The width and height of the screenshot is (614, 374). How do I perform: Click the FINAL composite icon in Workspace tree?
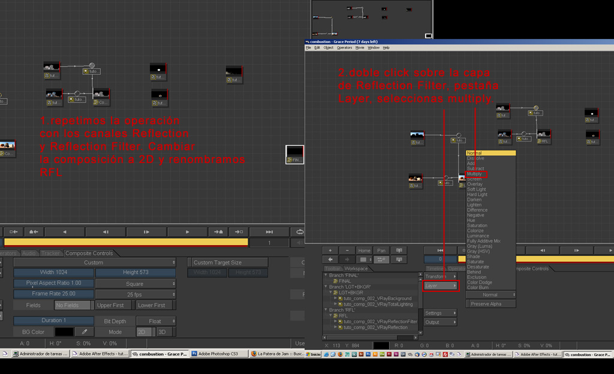pyautogui.click(x=336, y=281)
